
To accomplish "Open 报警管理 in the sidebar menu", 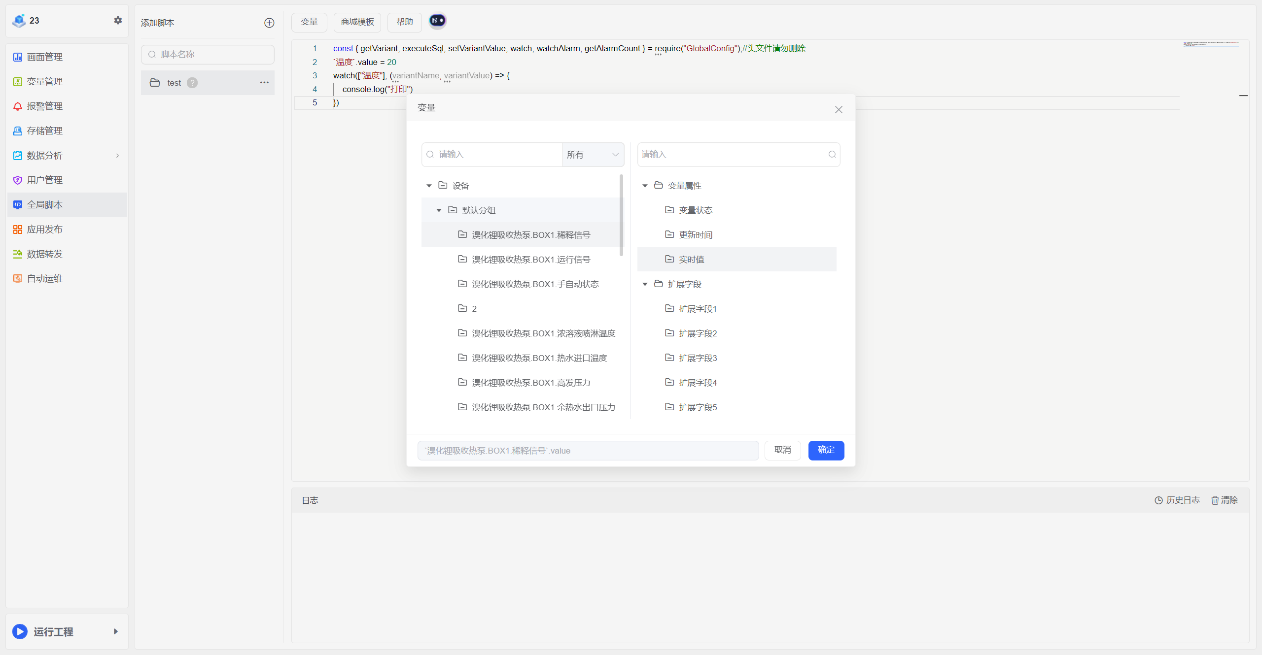I will (x=44, y=106).
